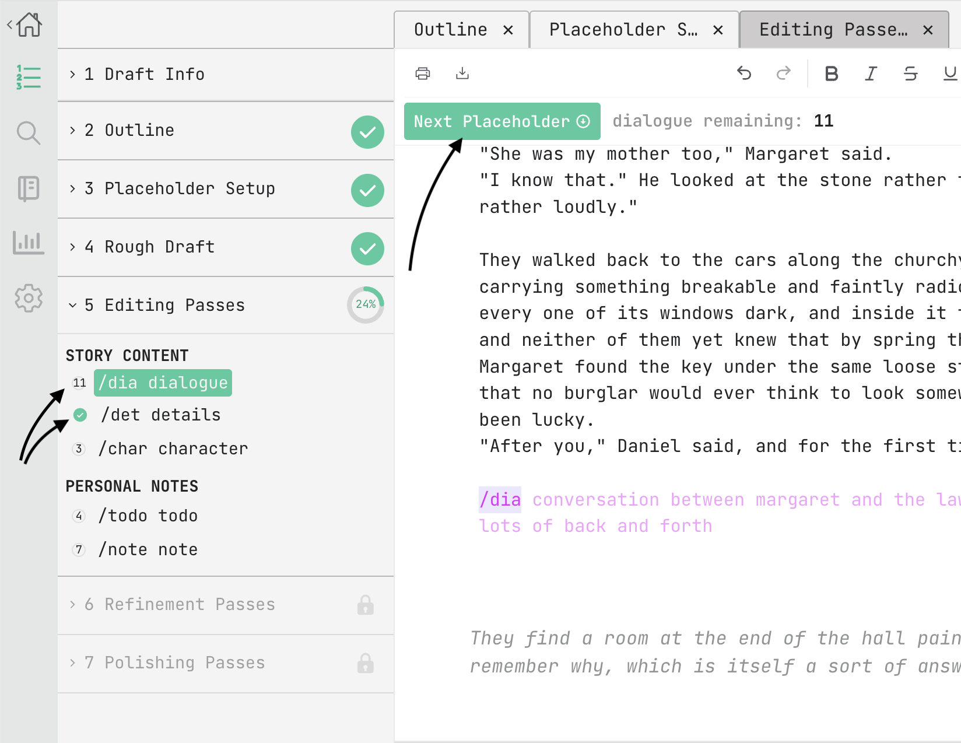The height and width of the screenshot is (743, 961).
Task: Print the document using printer icon
Action: click(423, 73)
